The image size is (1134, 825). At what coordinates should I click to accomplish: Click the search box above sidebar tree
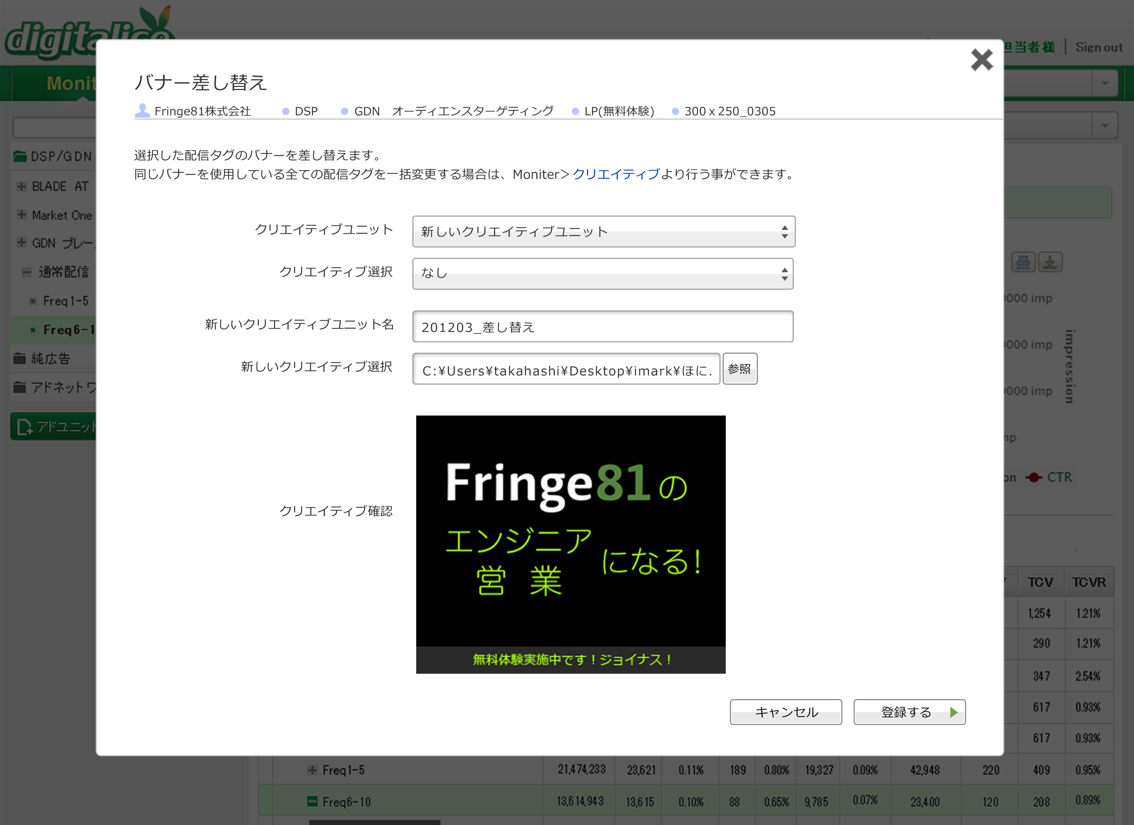coord(54,127)
